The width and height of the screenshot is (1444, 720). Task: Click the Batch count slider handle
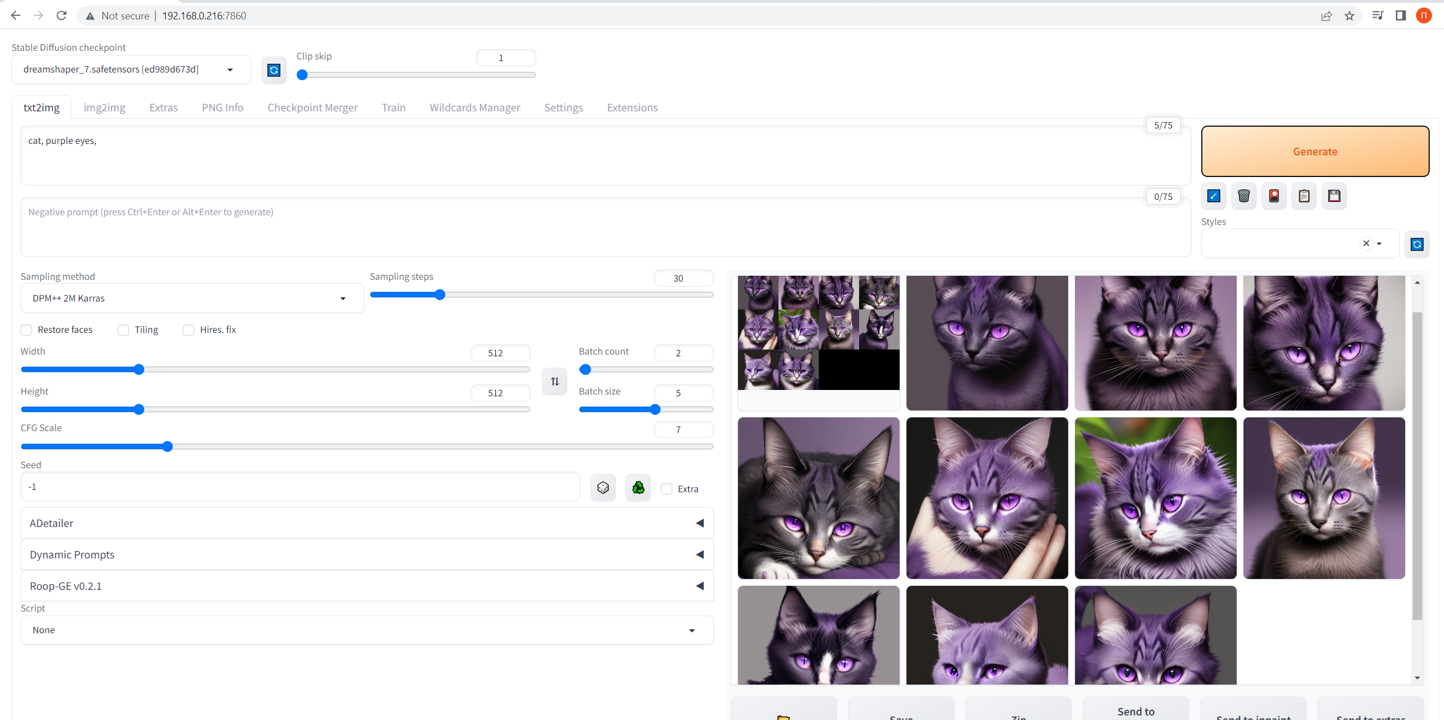tap(585, 369)
